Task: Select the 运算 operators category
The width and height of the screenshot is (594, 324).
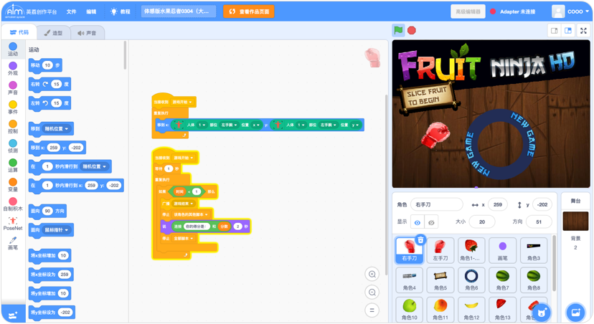Action: point(13,166)
